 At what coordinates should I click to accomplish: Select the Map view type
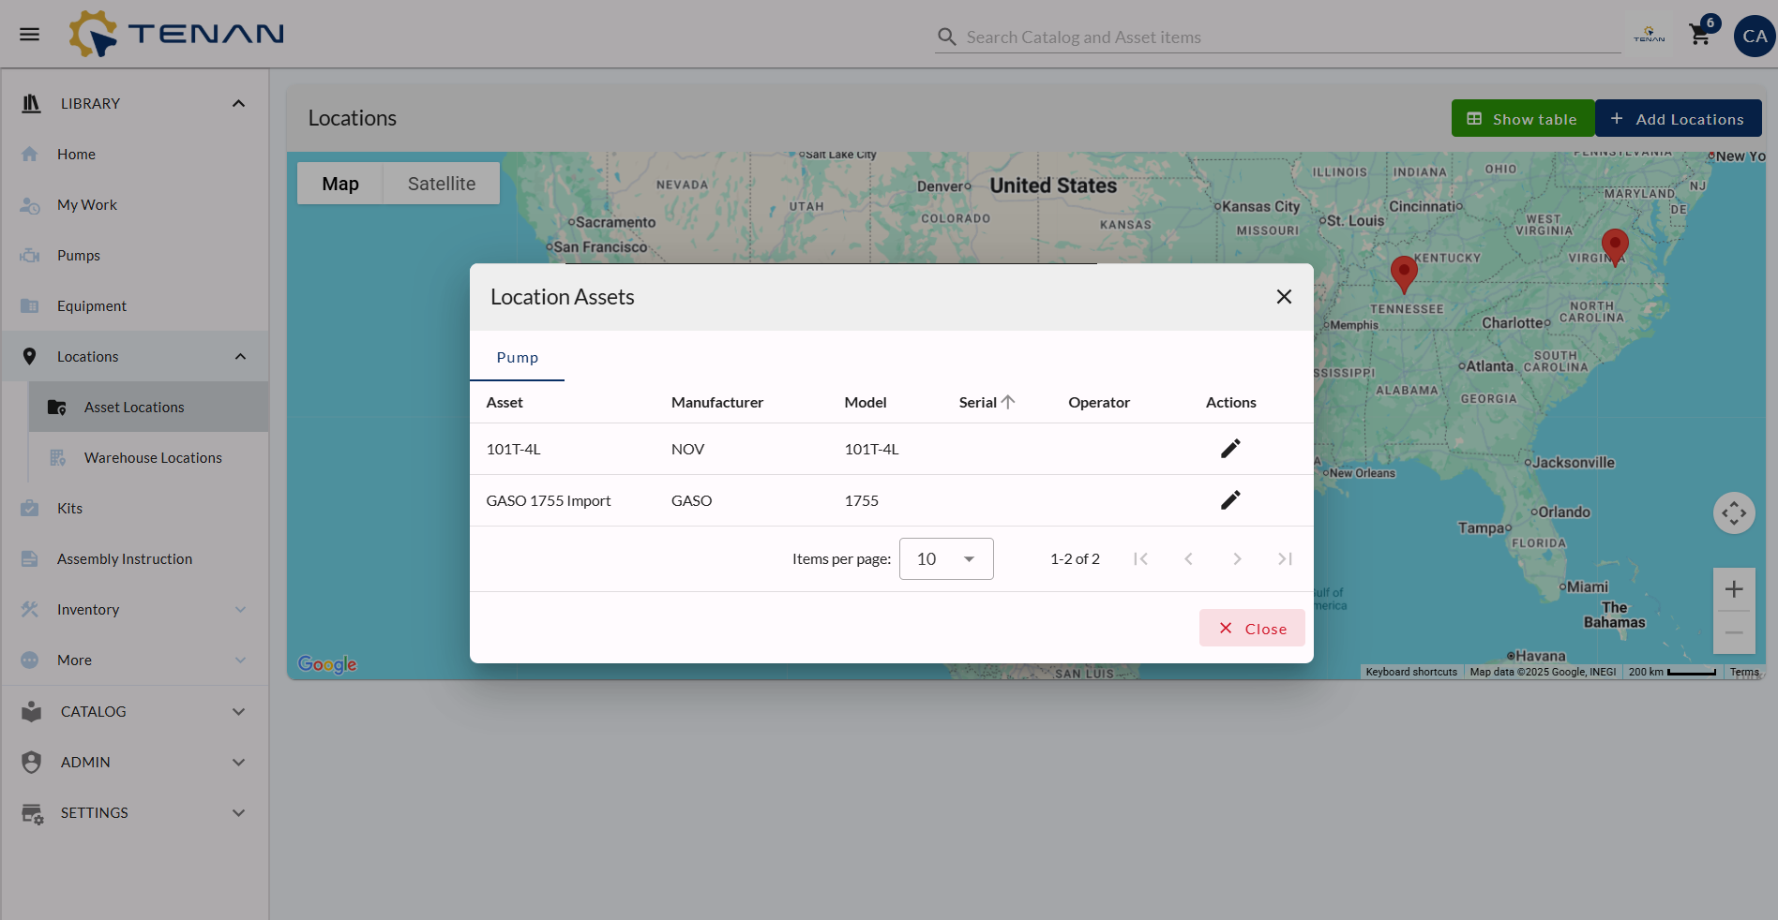click(340, 184)
